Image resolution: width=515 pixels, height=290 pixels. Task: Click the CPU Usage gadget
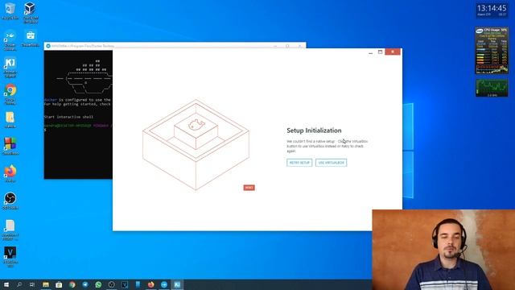pyautogui.click(x=492, y=50)
